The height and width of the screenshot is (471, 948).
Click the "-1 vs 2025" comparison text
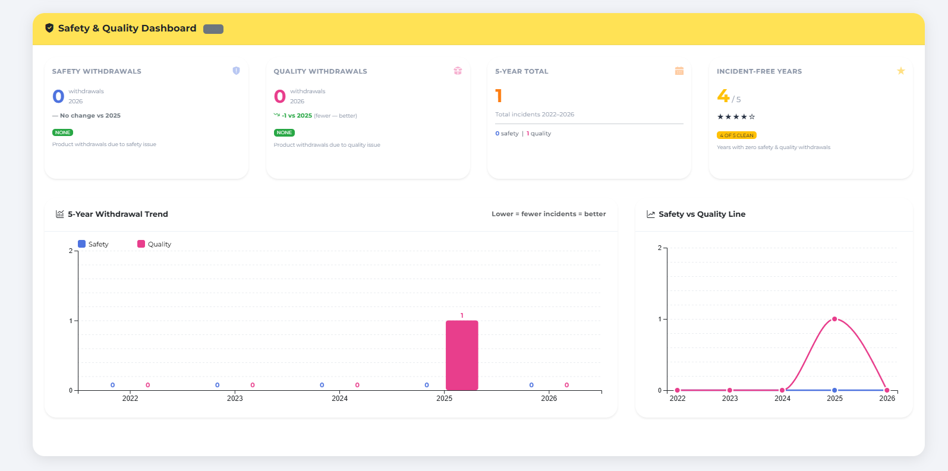[297, 116]
